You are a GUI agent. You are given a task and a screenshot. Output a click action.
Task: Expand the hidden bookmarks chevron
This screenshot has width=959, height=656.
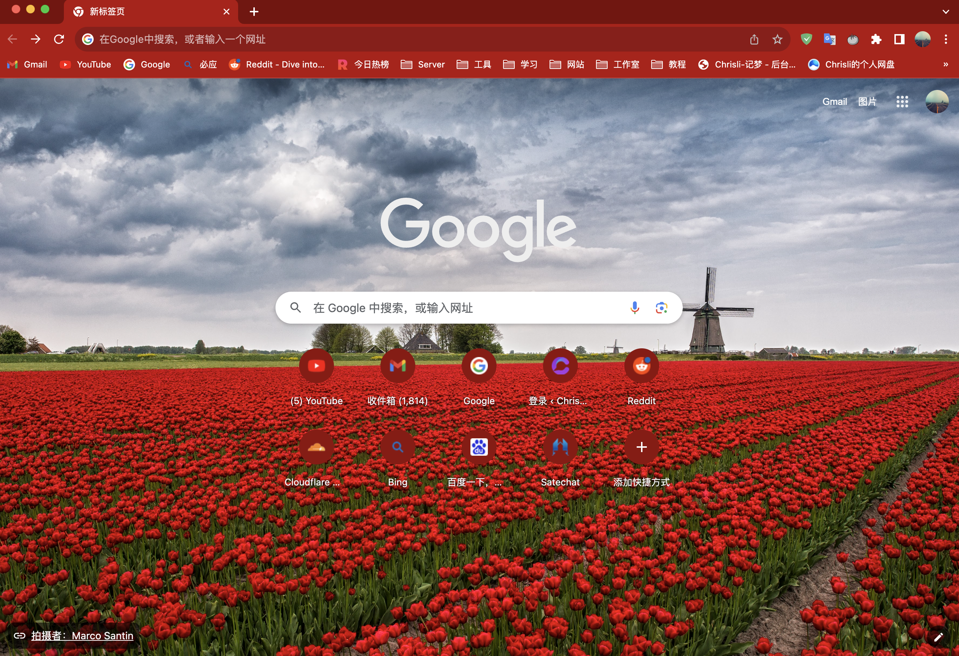[x=945, y=64]
